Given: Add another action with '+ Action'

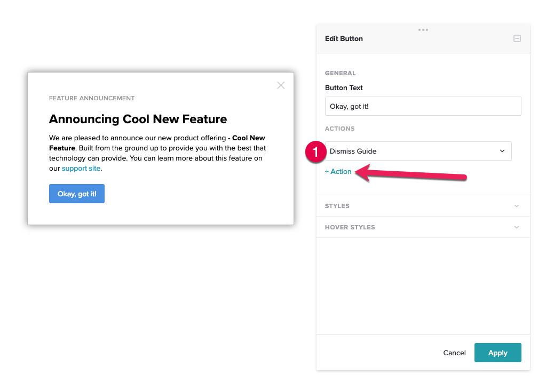Looking at the screenshot, I should pyautogui.click(x=338, y=172).
